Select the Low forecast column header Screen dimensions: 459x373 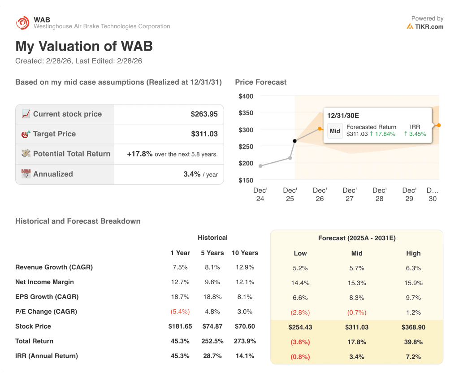pyautogui.click(x=300, y=253)
